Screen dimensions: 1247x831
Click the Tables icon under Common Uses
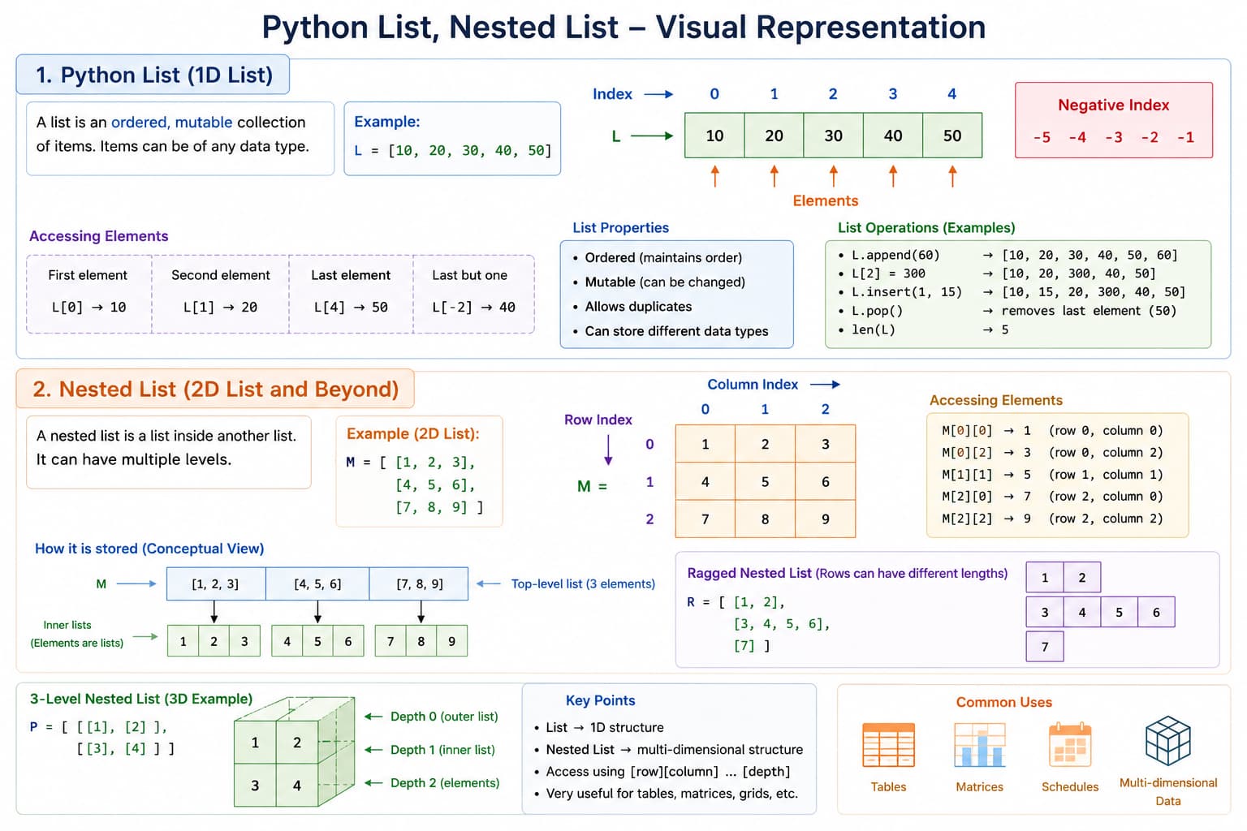[x=888, y=745]
